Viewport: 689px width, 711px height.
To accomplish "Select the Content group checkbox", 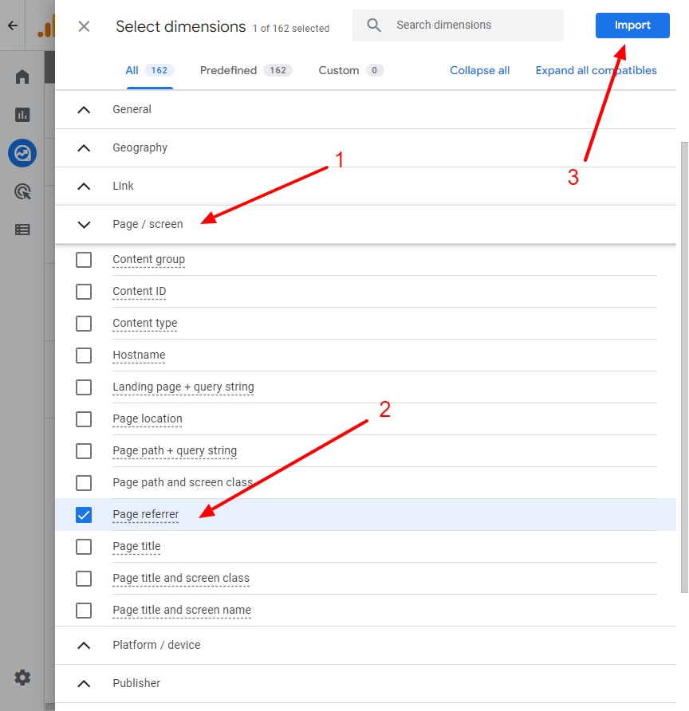I will pos(84,259).
